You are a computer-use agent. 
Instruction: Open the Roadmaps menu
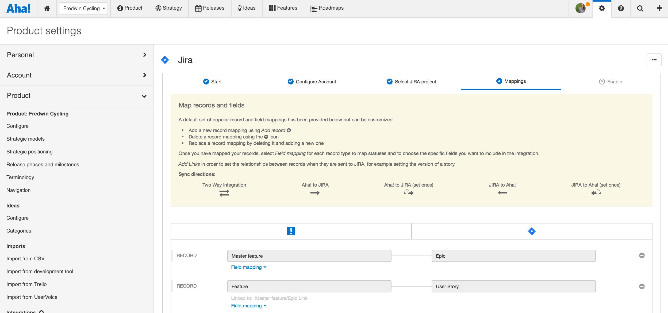[327, 8]
